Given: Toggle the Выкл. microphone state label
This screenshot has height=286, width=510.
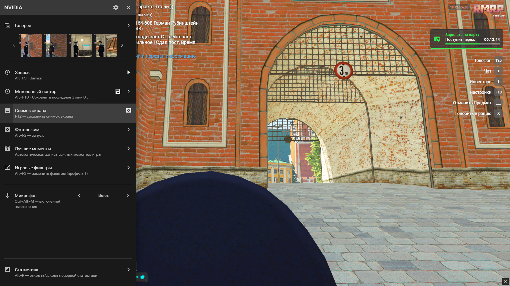Looking at the screenshot, I should [103, 195].
